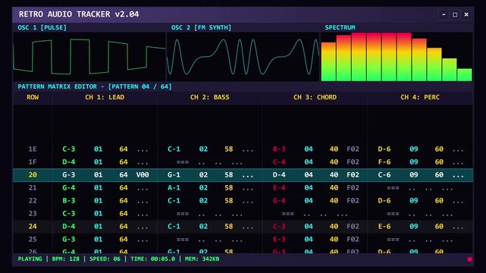Select the CH 1: LEAD column header
486x273 pixels.
point(105,97)
